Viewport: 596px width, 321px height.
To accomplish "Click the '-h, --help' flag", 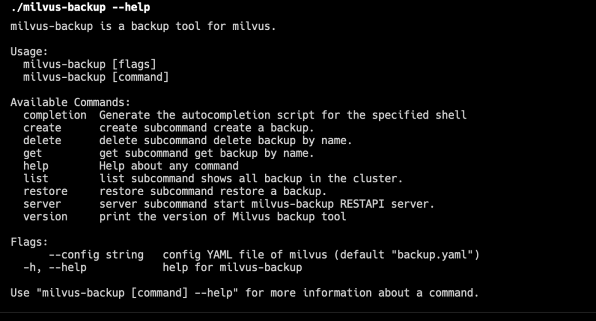I will click(55, 267).
